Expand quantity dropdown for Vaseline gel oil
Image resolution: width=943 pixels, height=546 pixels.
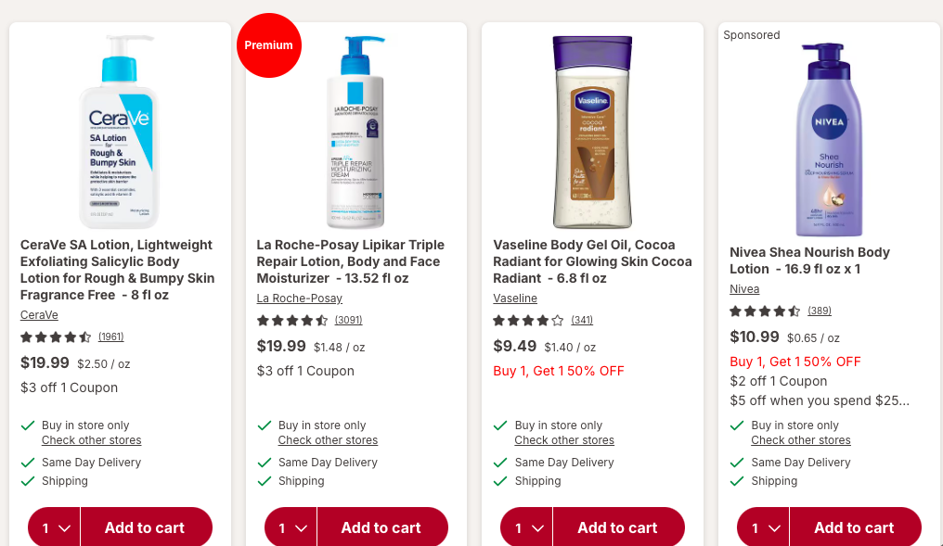527,527
